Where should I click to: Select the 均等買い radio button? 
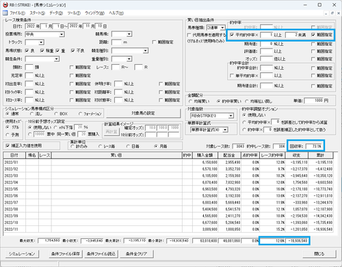click(190, 101)
